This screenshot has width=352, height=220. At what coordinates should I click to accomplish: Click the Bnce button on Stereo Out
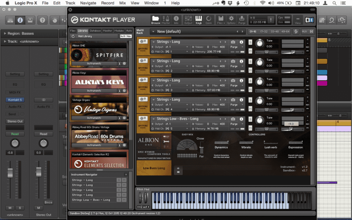click(48, 202)
